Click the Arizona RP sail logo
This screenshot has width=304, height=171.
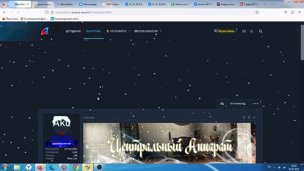pos(45,31)
